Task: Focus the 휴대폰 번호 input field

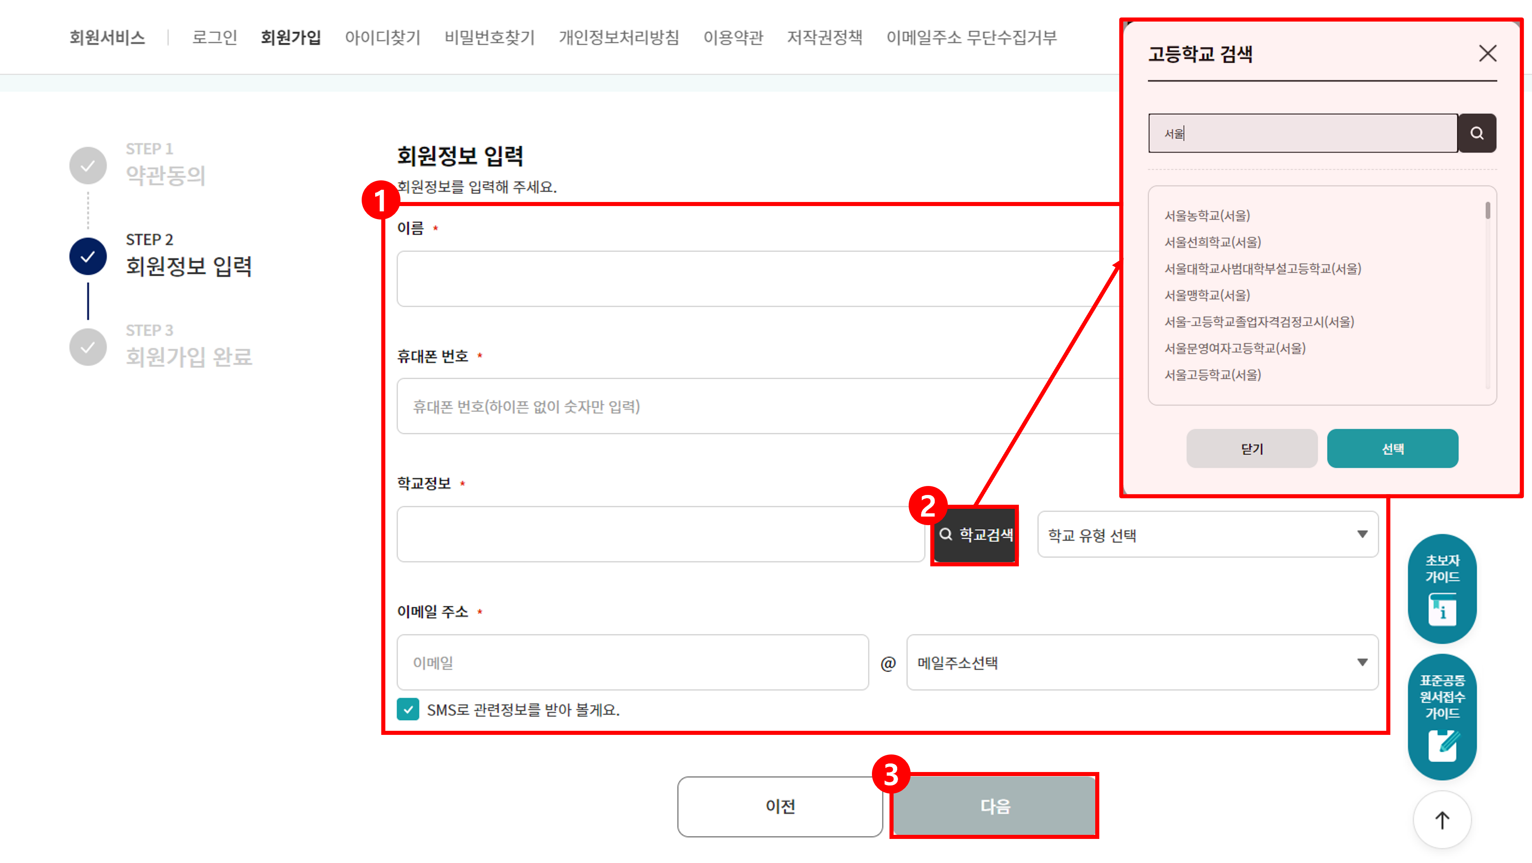Action: [x=758, y=406]
